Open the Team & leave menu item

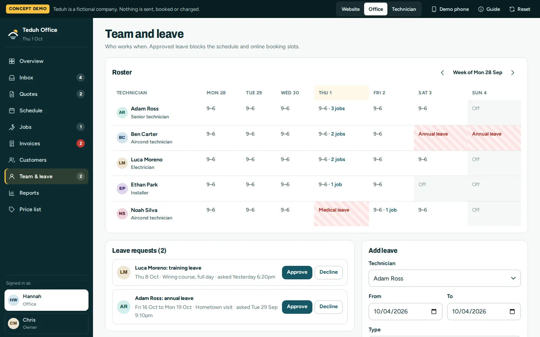click(46, 176)
